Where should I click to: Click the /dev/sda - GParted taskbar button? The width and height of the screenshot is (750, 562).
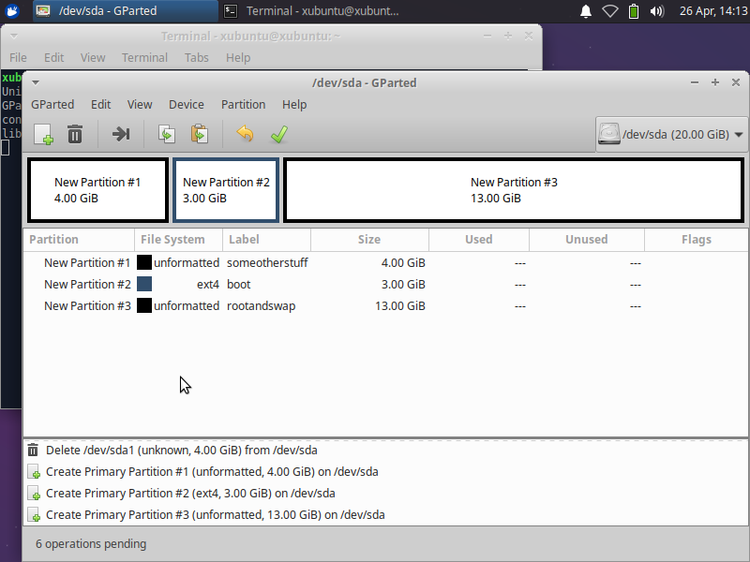pos(126,11)
